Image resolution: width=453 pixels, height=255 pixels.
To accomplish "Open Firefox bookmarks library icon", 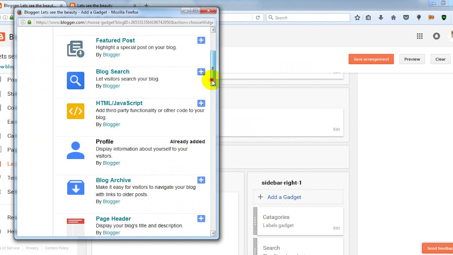I will (x=368, y=18).
